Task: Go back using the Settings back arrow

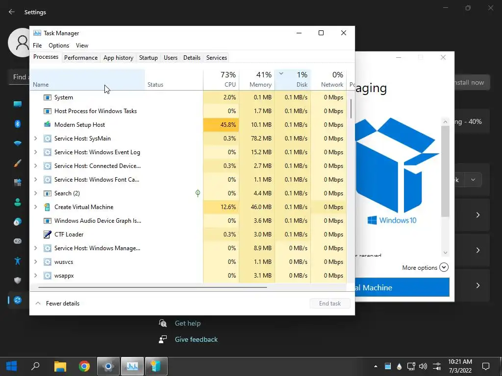Action: click(12, 12)
